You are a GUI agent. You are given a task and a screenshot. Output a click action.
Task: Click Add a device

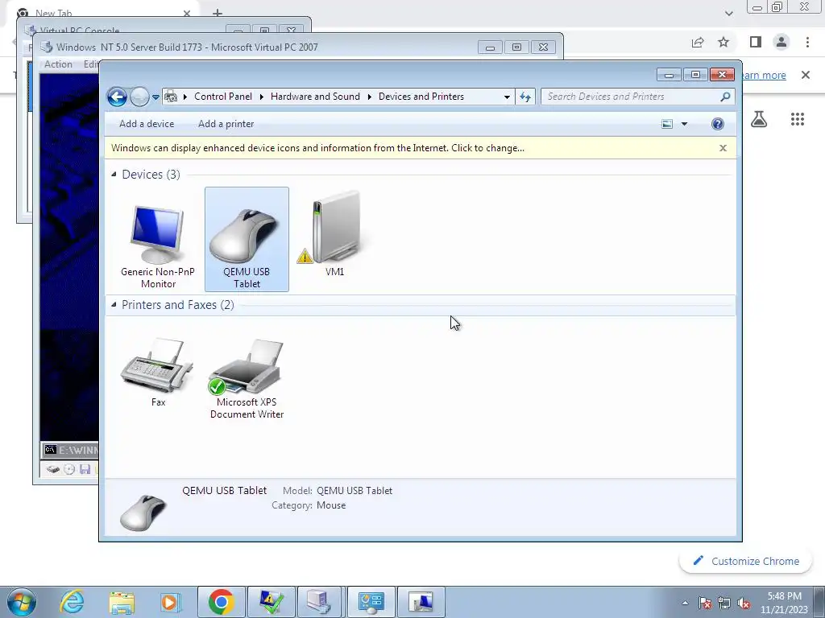[147, 124]
